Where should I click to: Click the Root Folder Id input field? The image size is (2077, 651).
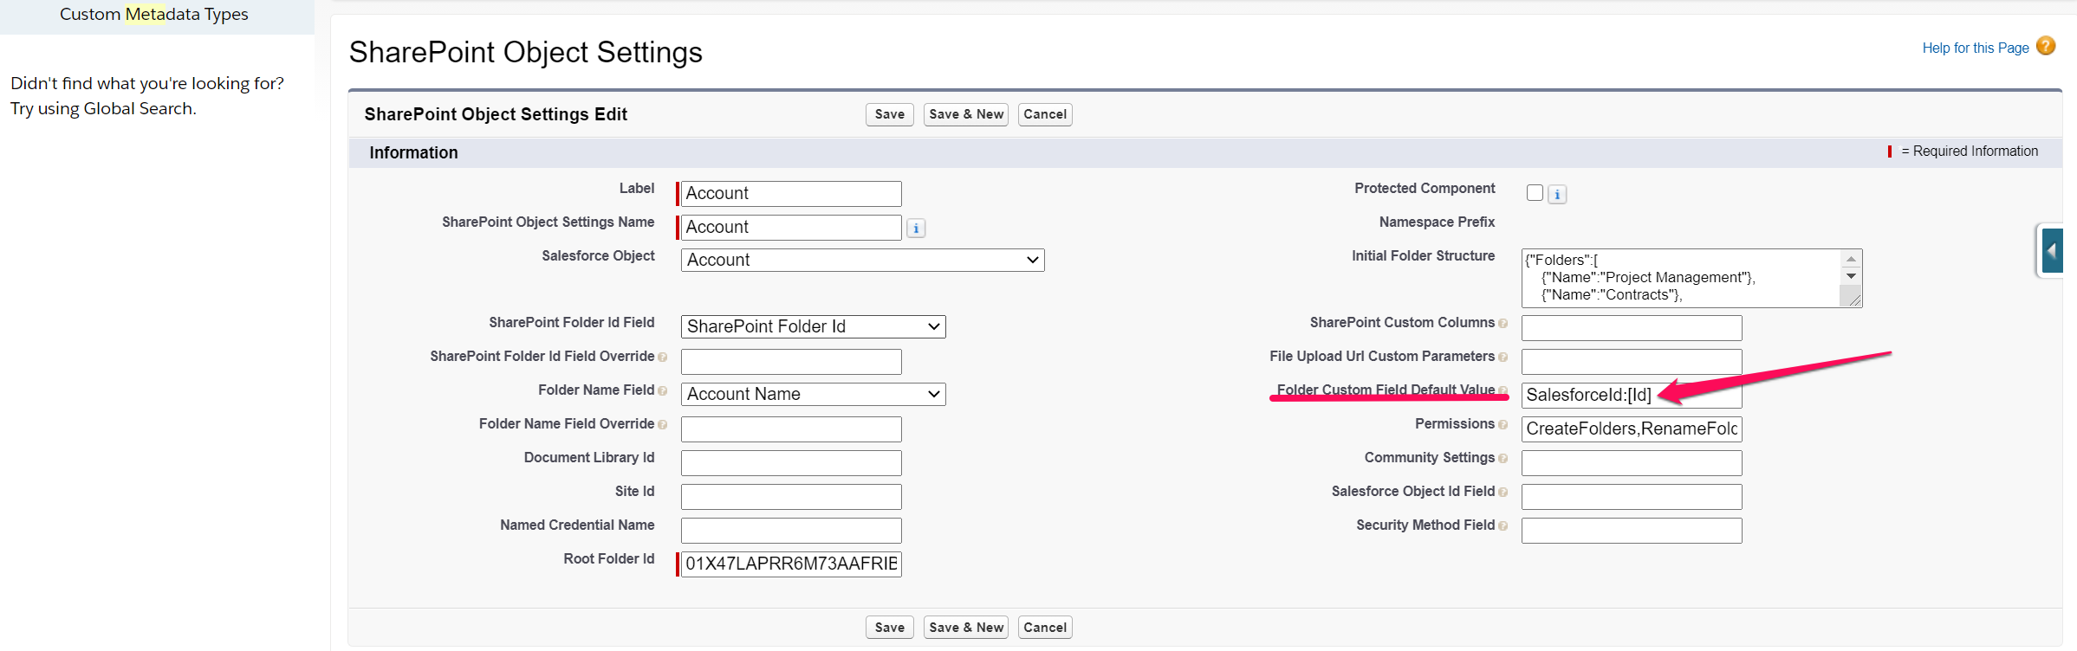tap(791, 564)
